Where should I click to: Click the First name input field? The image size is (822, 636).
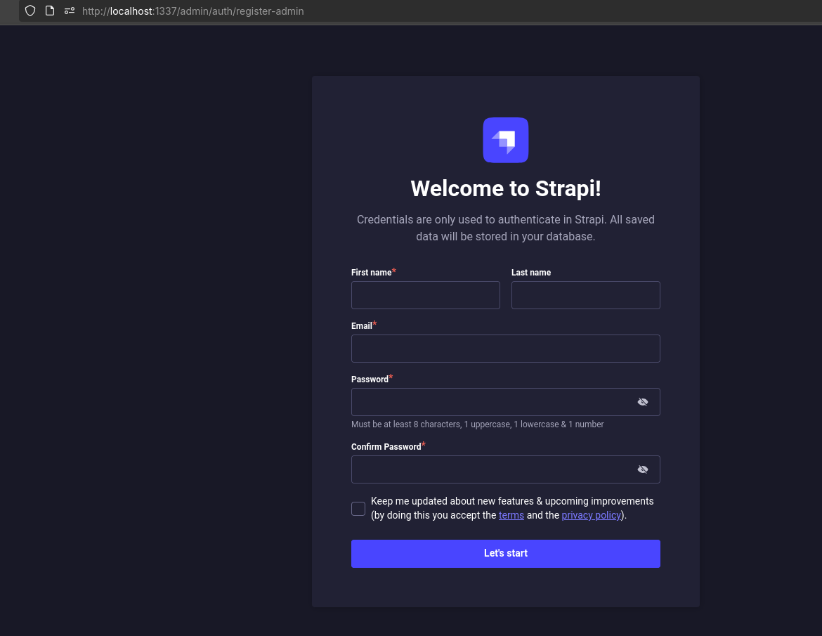click(425, 294)
